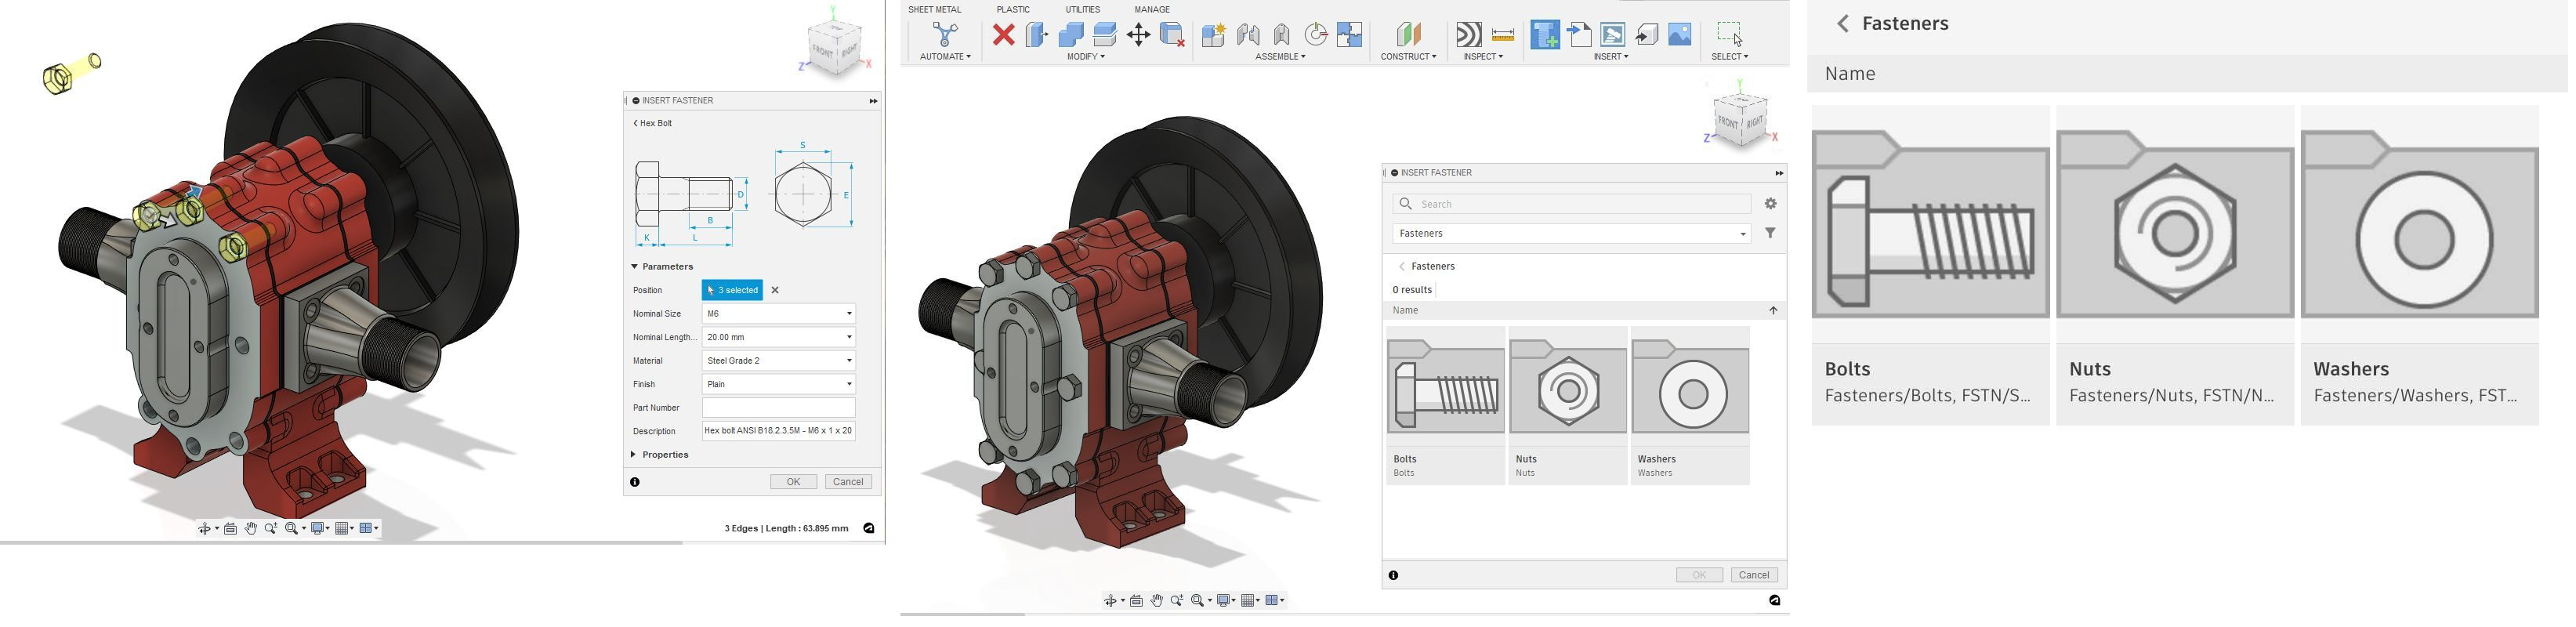Click the Automate tool icon
2576x627 pixels.
[x=944, y=35]
